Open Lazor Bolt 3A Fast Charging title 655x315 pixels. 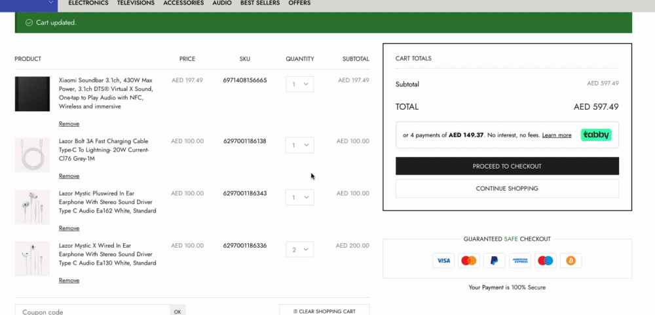pyautogui.click(x=104, y=150)
